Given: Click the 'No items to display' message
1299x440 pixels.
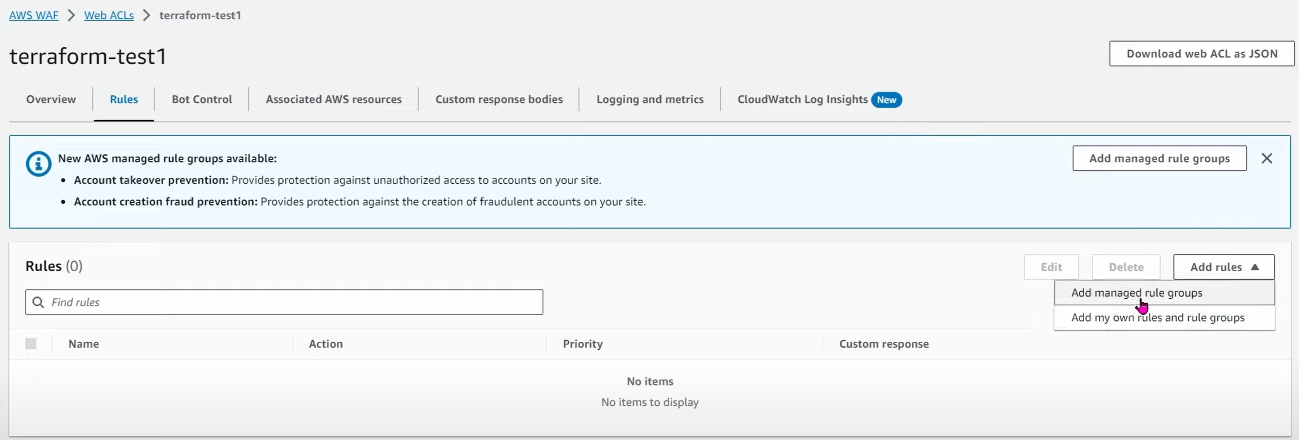Looking at the screenshot, I should click(x=649, y=402).
